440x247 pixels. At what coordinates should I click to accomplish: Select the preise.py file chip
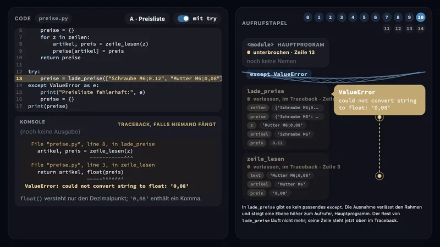click(x=53, y=19)
